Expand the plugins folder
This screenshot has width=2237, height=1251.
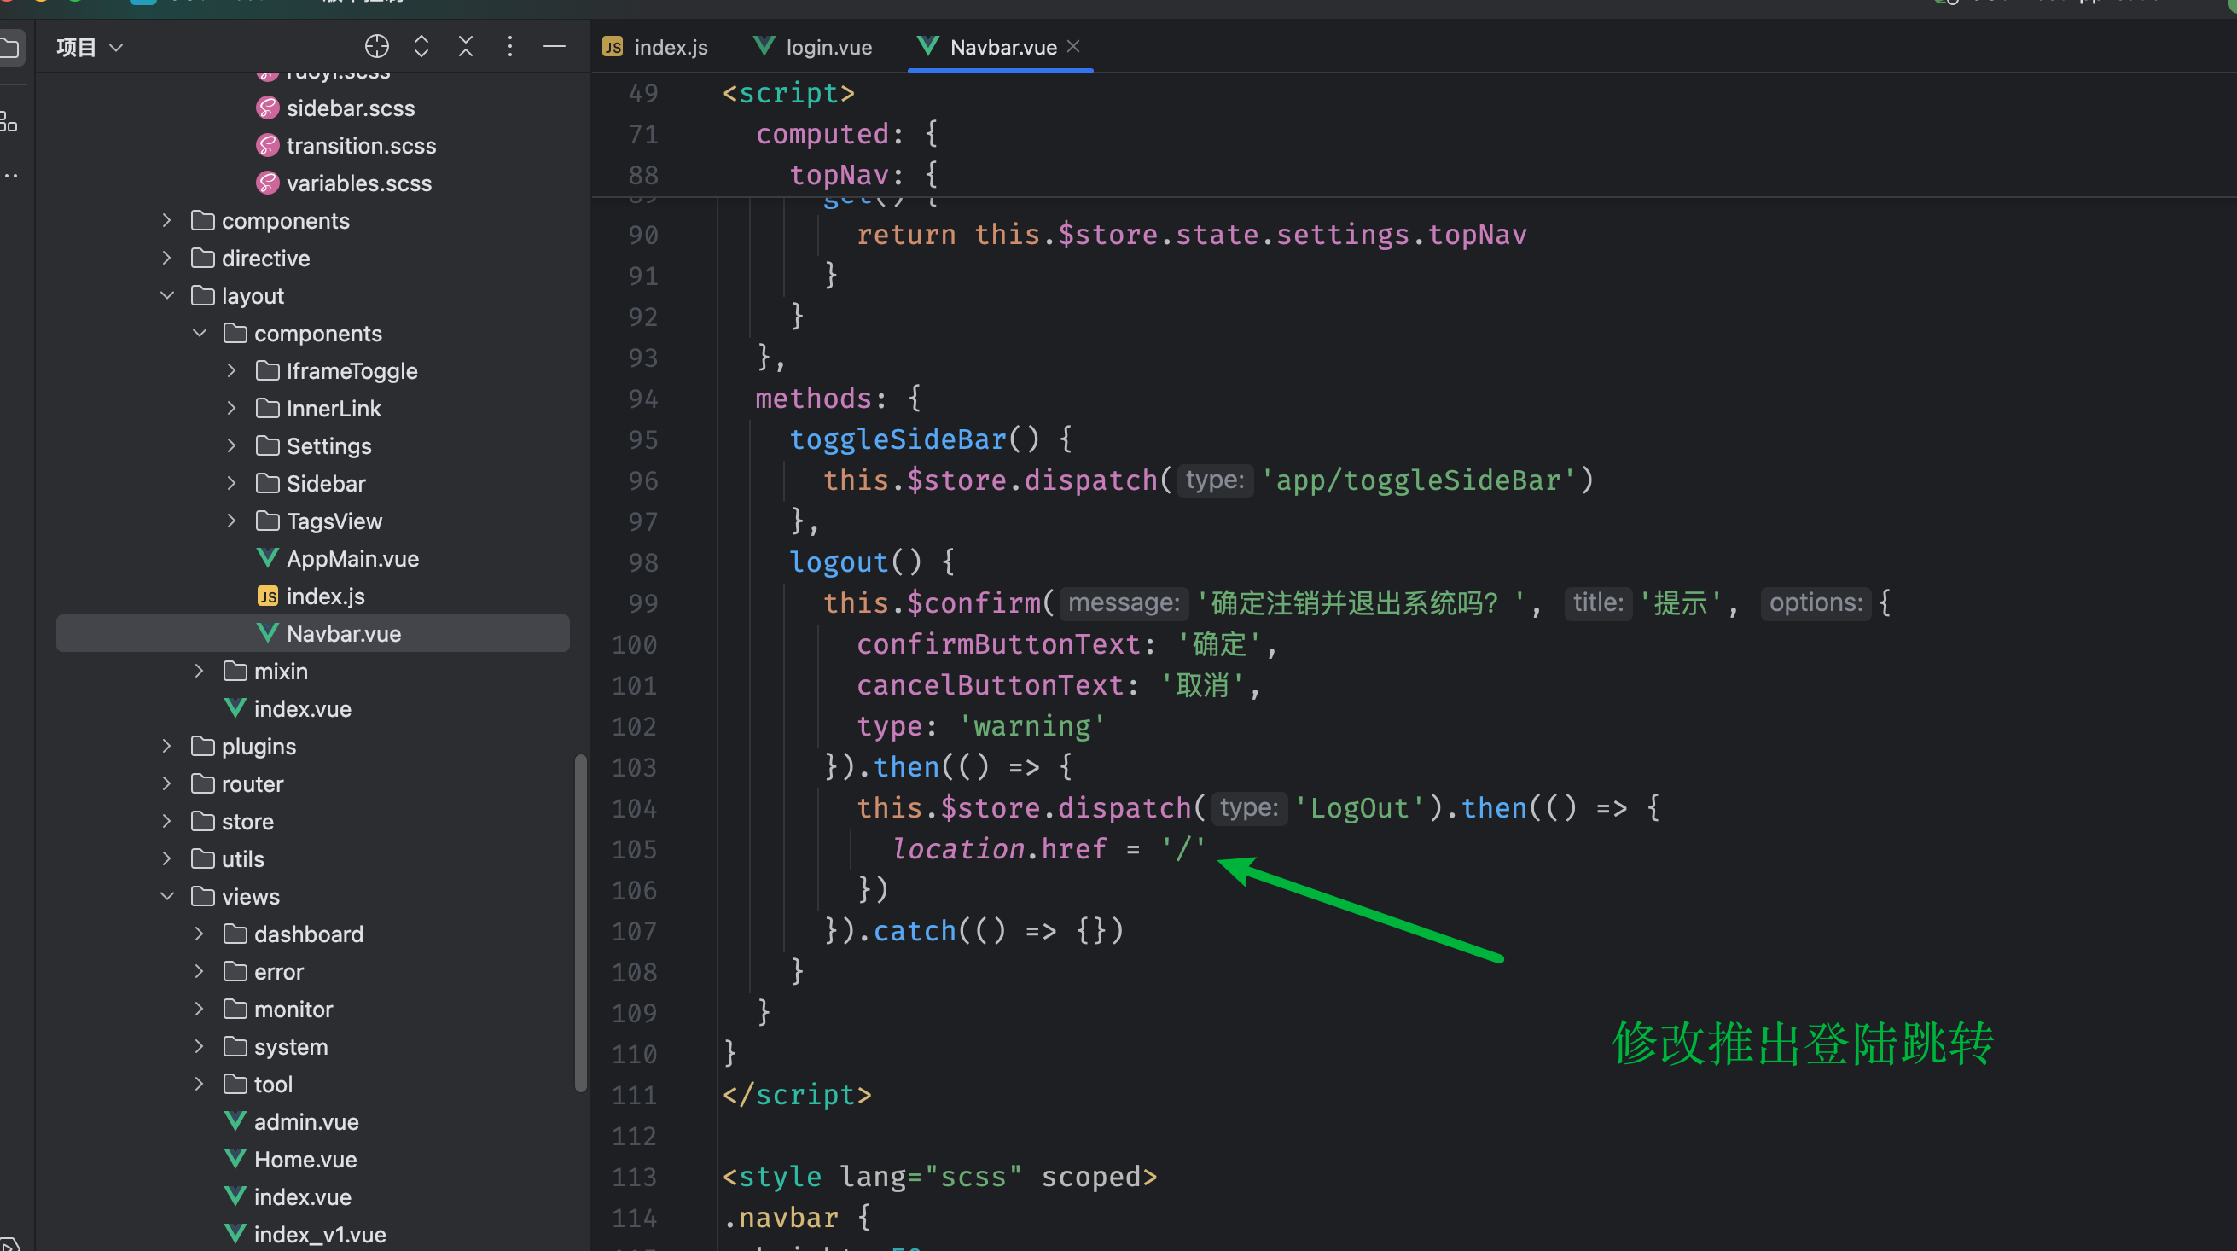(x=166, y=747)
